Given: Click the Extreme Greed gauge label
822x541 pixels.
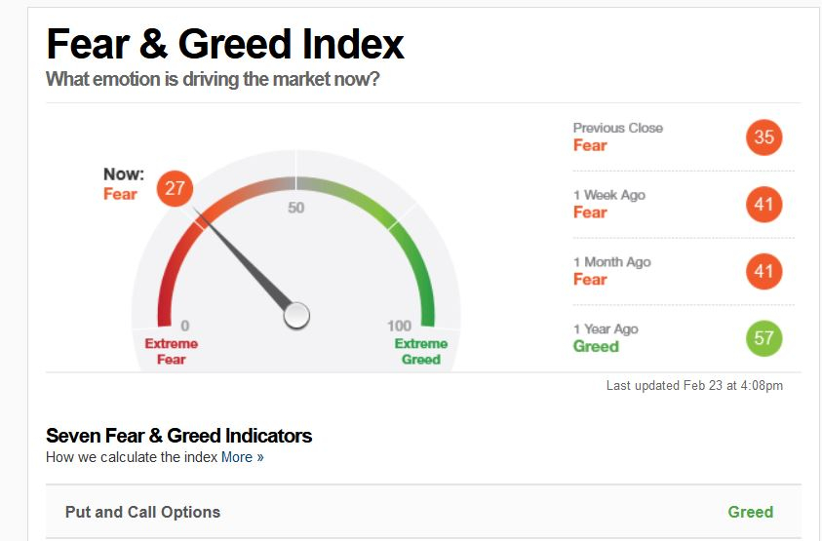Looking at the screenshot, I should 421,351.
